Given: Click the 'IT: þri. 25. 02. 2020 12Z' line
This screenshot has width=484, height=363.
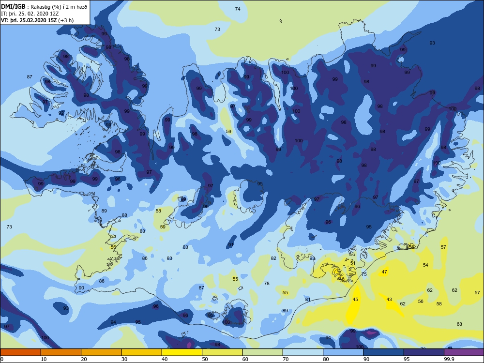Looking at the screenshot, I should click(30, 14).
